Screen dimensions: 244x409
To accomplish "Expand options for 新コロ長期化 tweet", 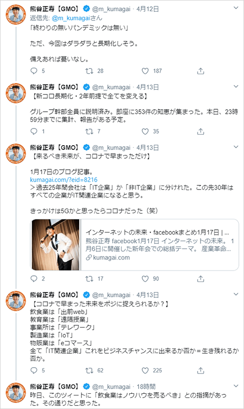I will pyautogui.click(x=236, y=86).
